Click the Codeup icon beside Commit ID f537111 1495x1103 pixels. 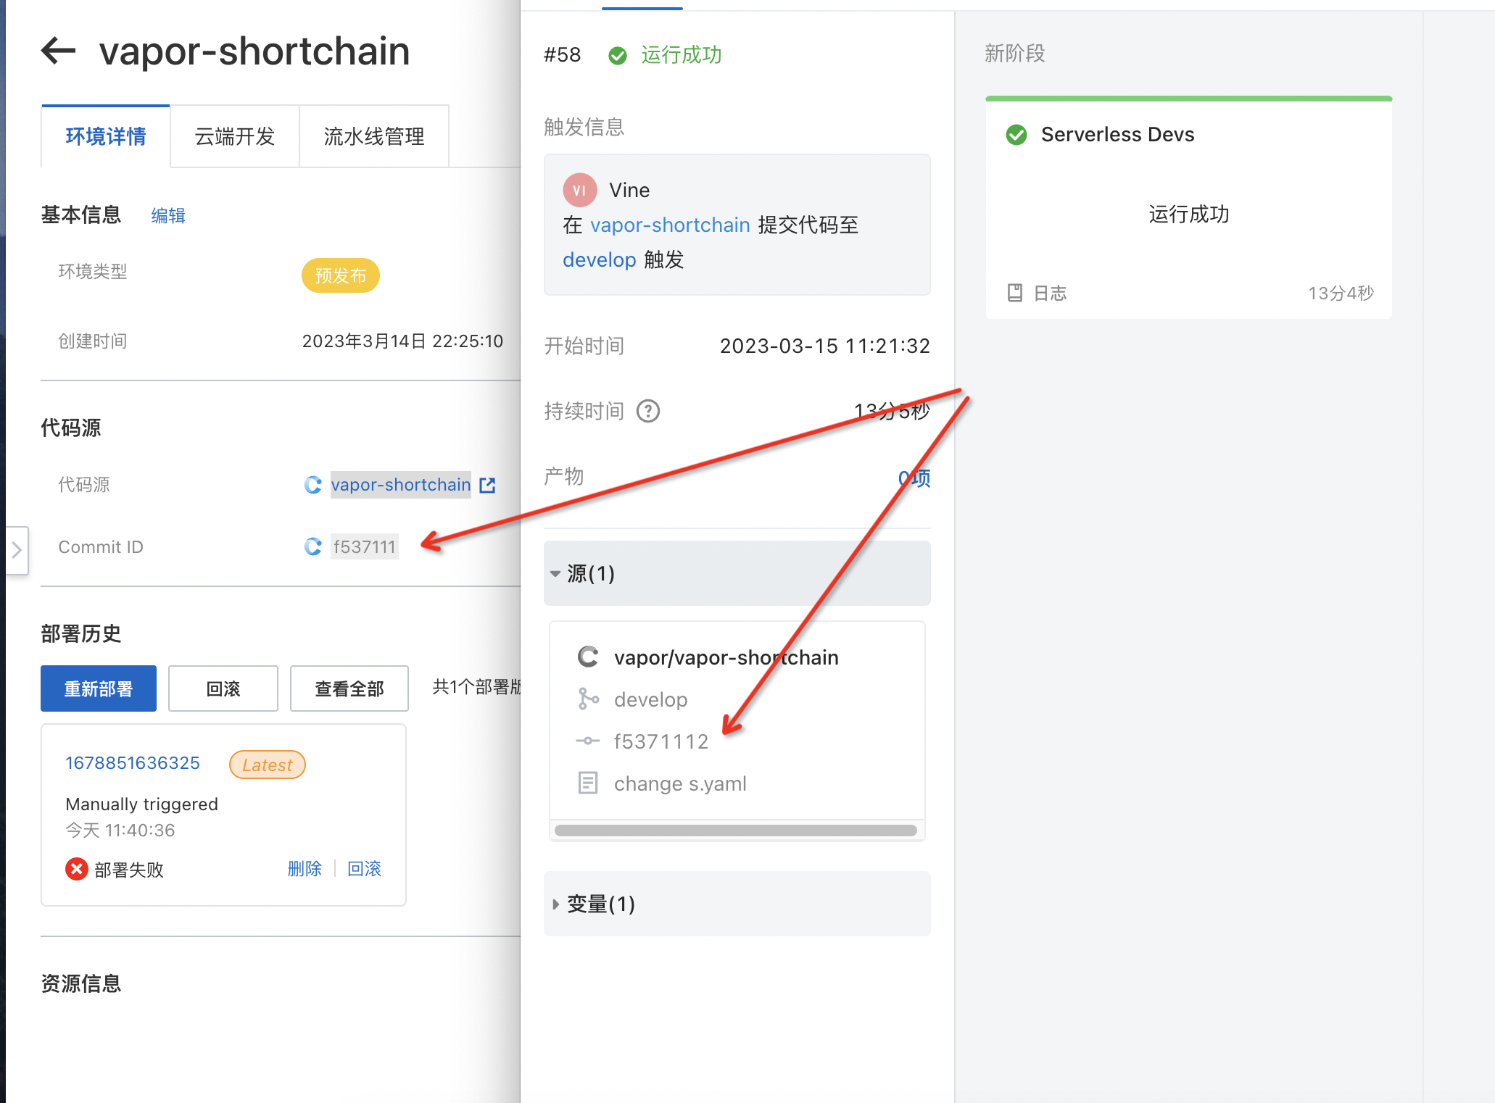[313, 546]
